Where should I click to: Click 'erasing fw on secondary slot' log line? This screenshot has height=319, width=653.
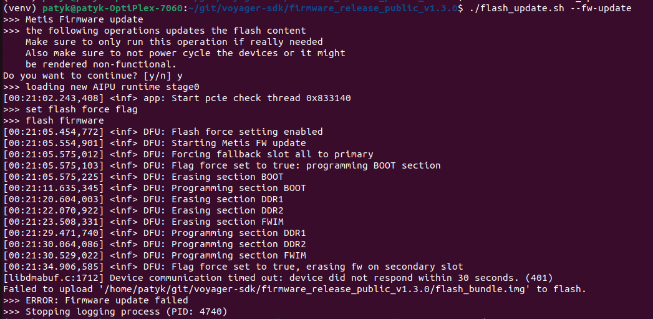pos(233,267)
